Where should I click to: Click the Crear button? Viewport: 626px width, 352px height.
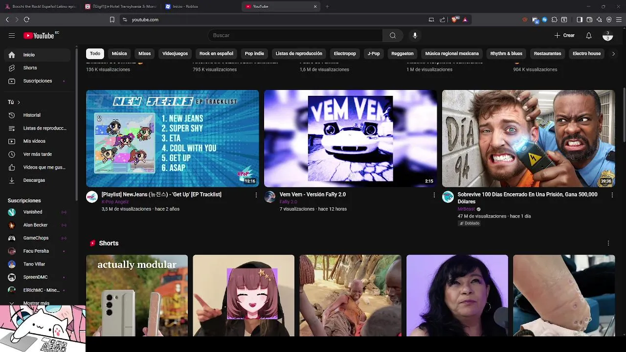[x=564, y=35]
